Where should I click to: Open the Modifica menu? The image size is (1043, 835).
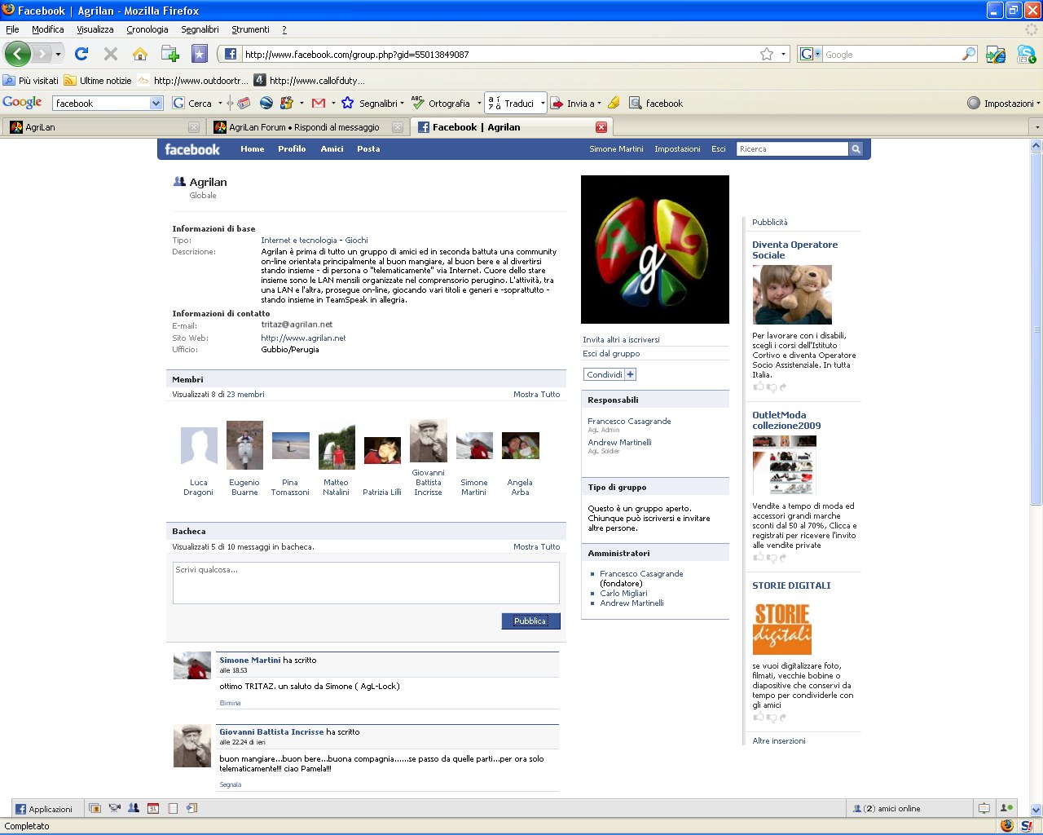(47, 29)
